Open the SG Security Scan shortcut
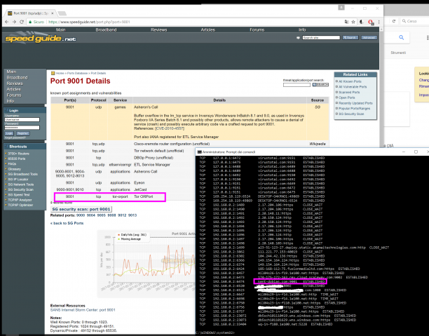 (20, 189)
